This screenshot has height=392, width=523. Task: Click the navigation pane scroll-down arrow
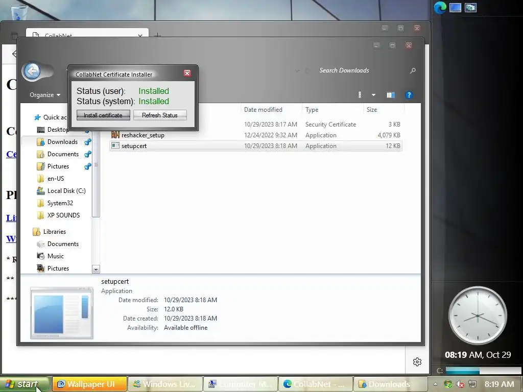[x=96, y=269]
